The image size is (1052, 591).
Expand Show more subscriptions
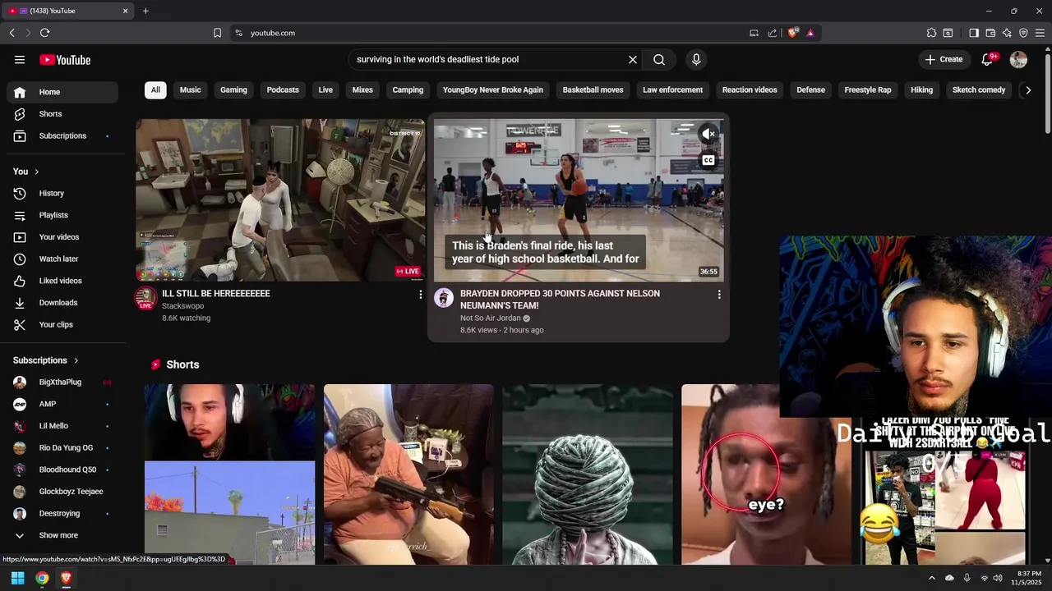pyautogui.click(x=62, y=535)
